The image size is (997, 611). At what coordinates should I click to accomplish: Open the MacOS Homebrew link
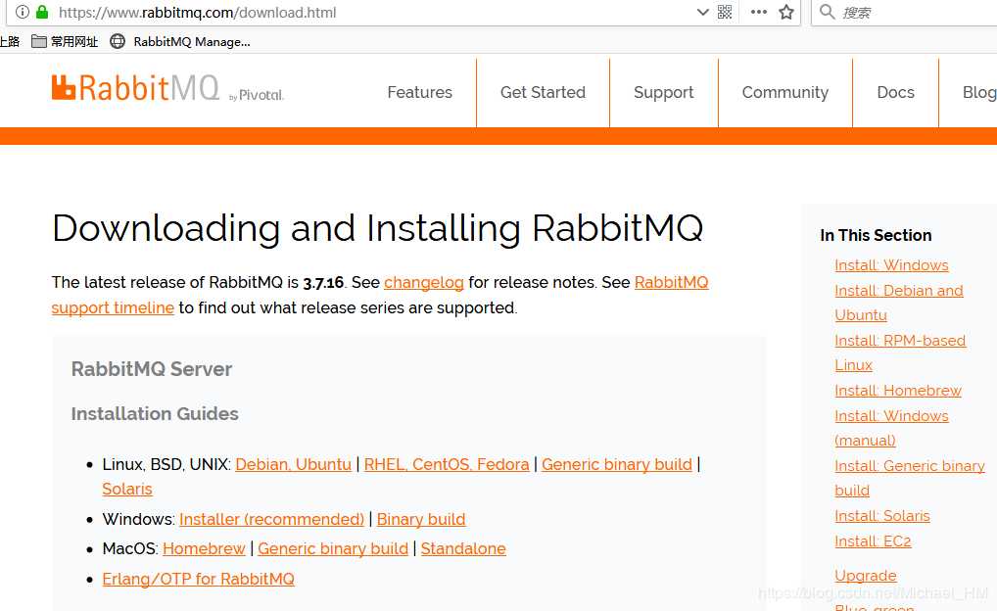[x=204, y=548]
